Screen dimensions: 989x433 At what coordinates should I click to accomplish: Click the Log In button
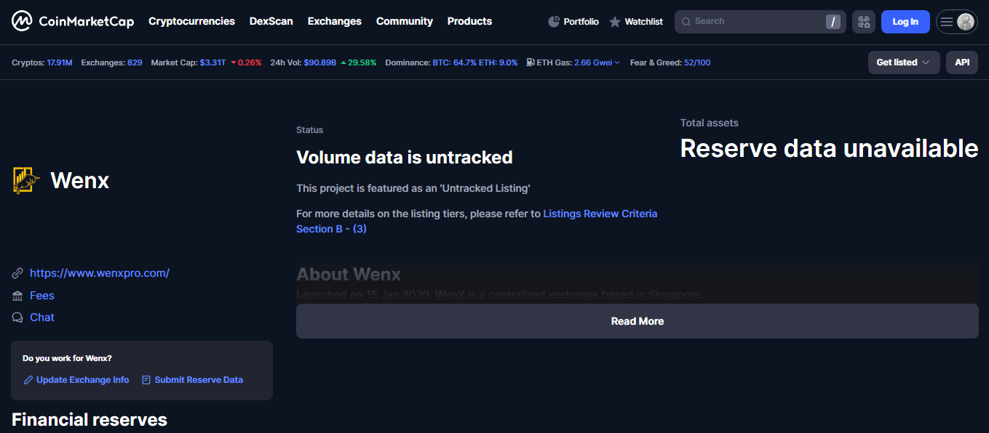[x=905, y=21]
